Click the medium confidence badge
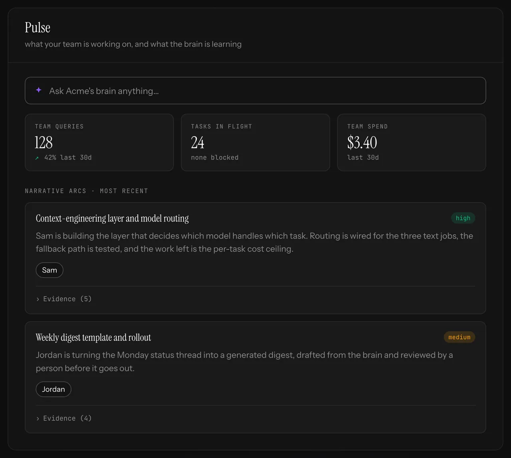Image resolution: width=511 pixels, height=458 pixels. click(x=460, y=337)
